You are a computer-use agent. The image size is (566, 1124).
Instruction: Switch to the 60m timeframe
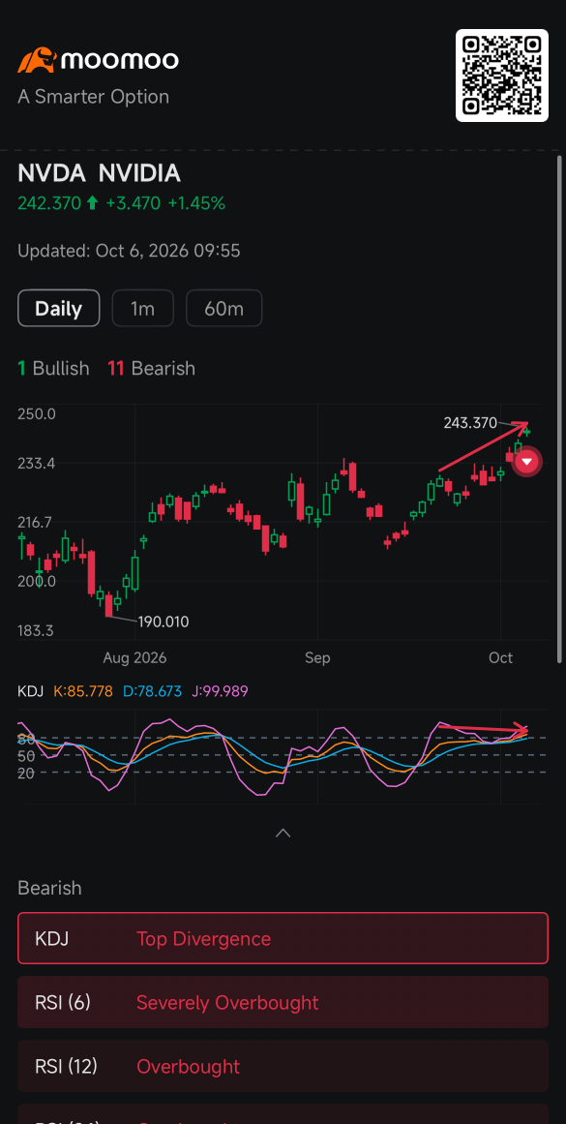[224, 308]
